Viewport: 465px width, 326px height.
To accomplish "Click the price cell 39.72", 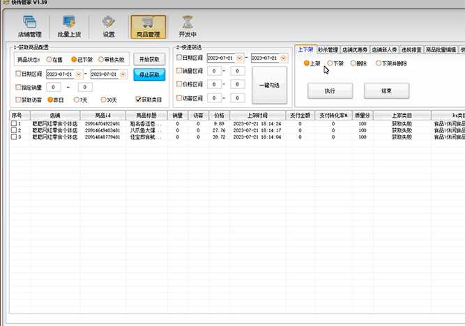I will (x=219, y=137).
